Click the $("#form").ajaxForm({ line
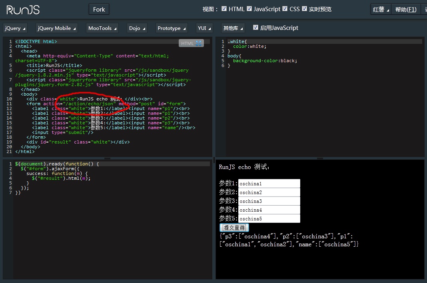The width and height of the screenshot is (427, 283). (x=50, y=169)
